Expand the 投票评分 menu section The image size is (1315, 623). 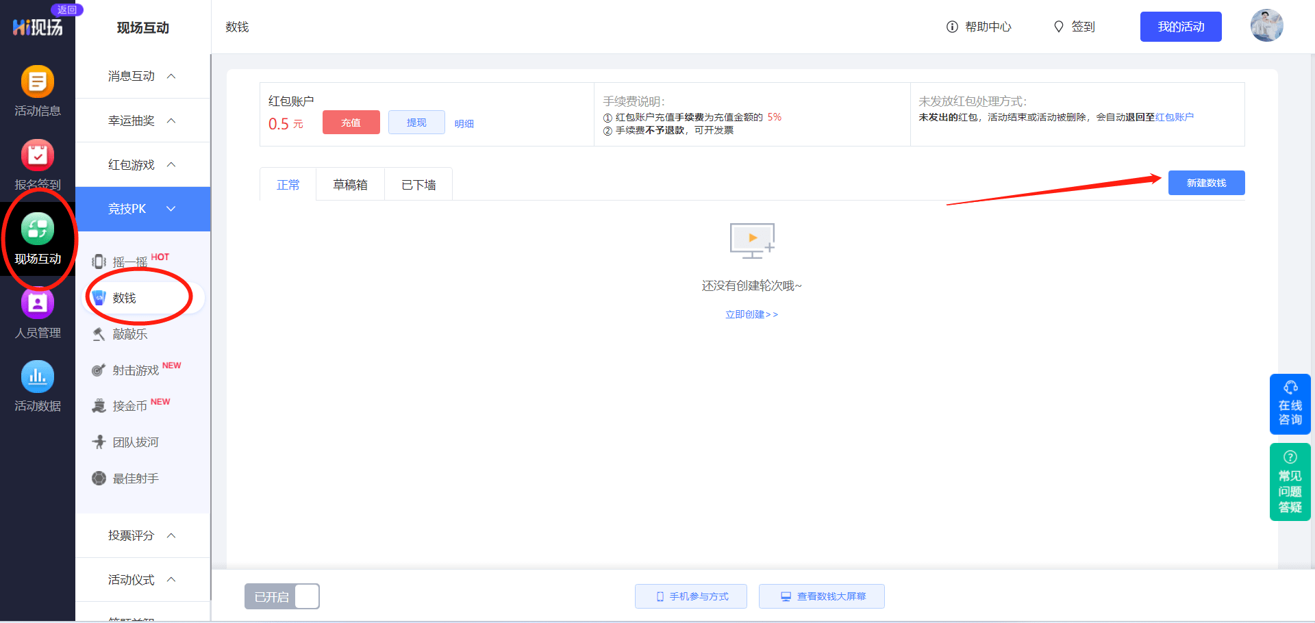pyautogui.click(x=142, y=535)
